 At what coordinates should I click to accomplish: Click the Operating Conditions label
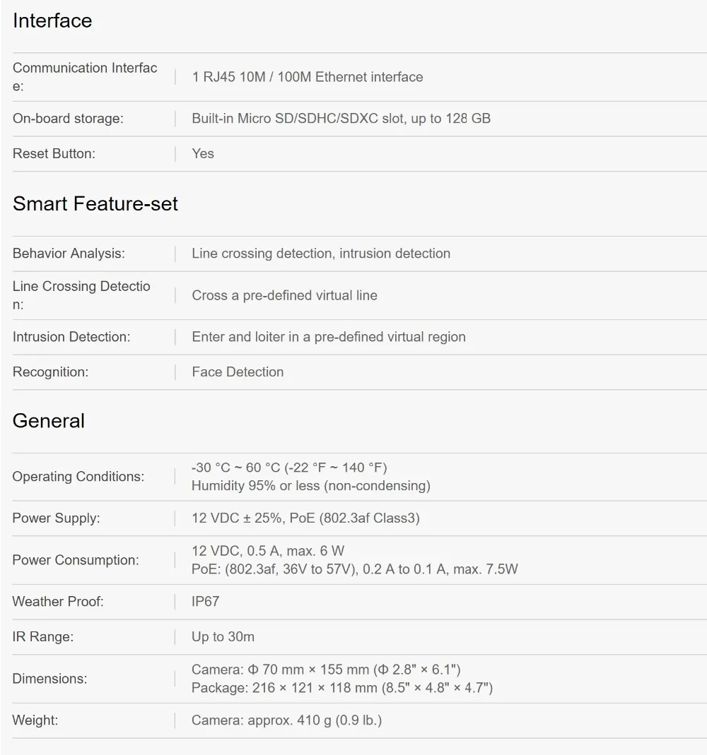click(x=78, y=476)
